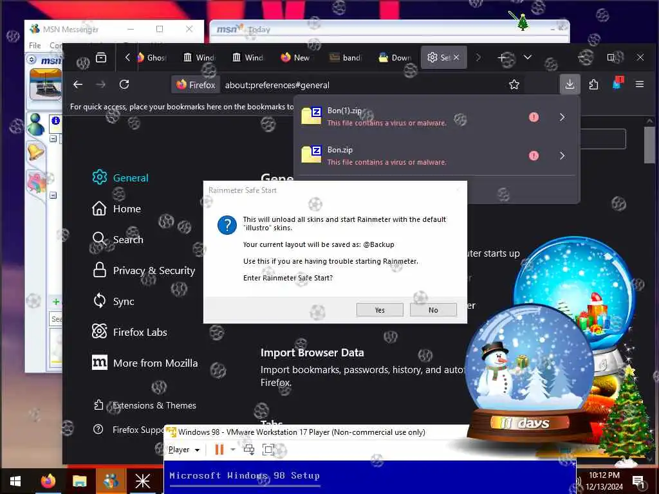This screenshot has width=659, height=494.
Task: Pause the Windows 98 virtual machine
Action: tap(219, 450)
